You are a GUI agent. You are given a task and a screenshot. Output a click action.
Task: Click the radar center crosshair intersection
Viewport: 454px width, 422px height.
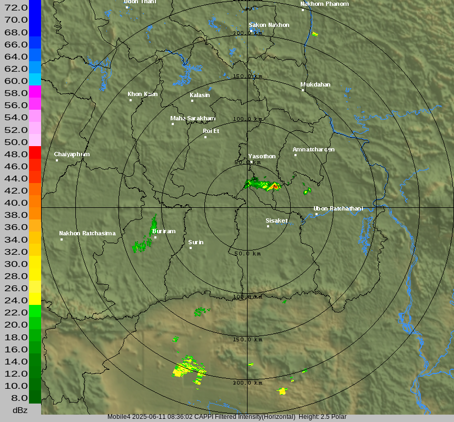coord(248,207)
